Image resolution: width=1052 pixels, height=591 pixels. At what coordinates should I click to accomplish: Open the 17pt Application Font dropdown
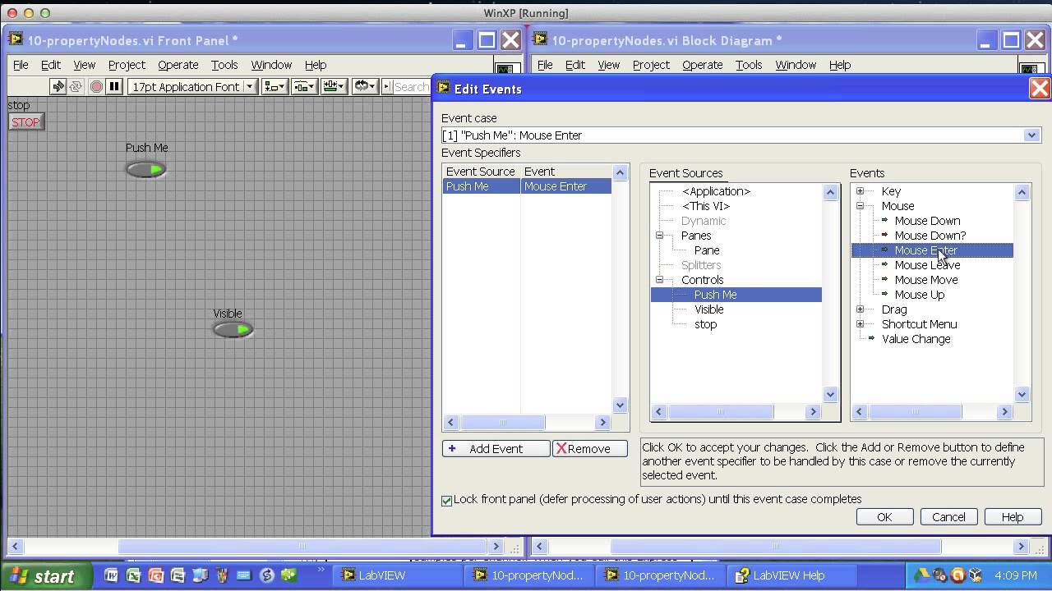click(192, 86)
